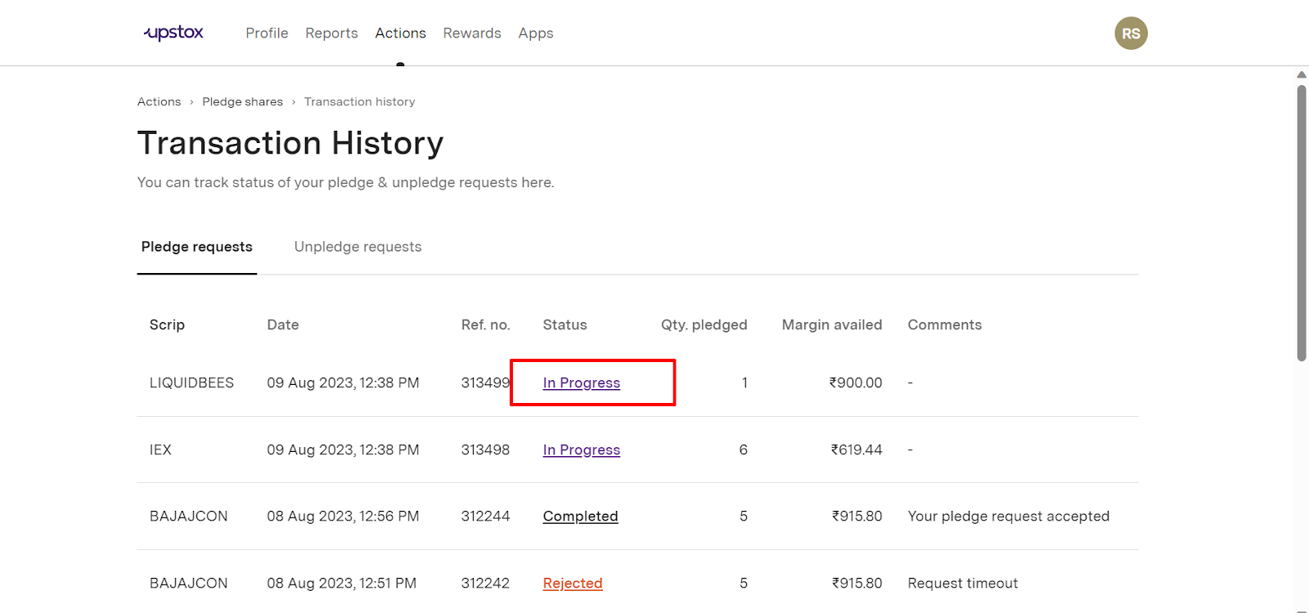Click reference number 313499
Screen dimensions: 1309x613
(485, 383)
